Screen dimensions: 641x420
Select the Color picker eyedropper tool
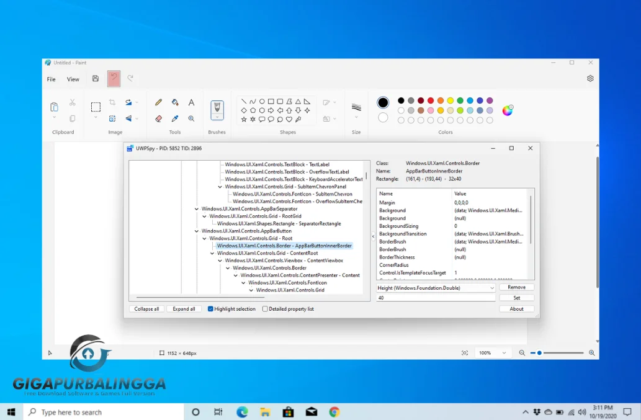click(x=175, y=118)
